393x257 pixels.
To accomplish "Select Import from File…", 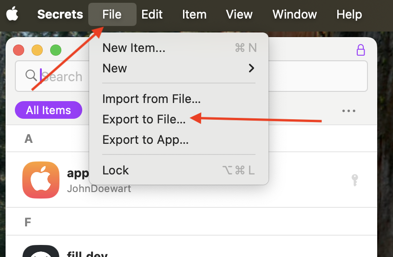I will (x=179, y=99).
